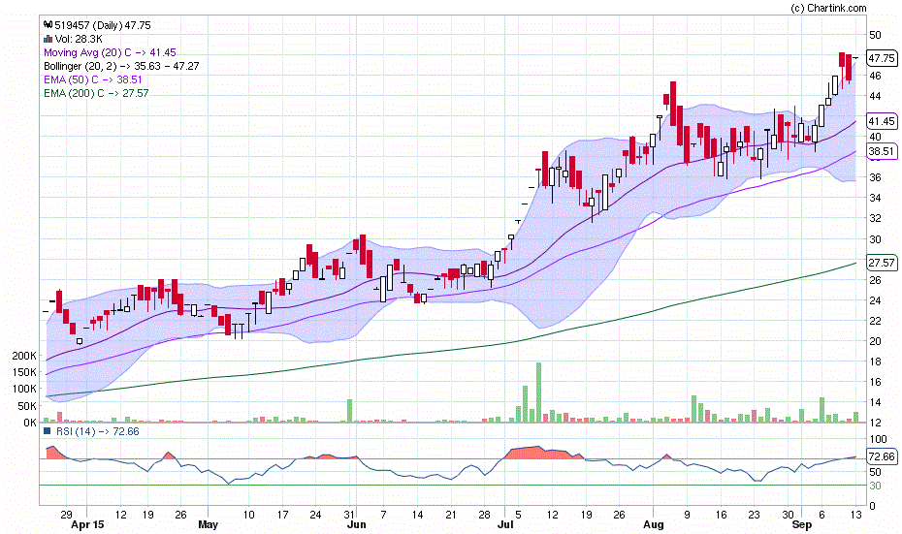The height and width of the screenshot is (534, 902).
Task: Click the 18 label on price axis
Action: [875, 361]
